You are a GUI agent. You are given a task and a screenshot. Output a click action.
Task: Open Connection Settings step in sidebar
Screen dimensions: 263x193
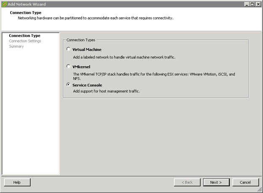[25, 41]
